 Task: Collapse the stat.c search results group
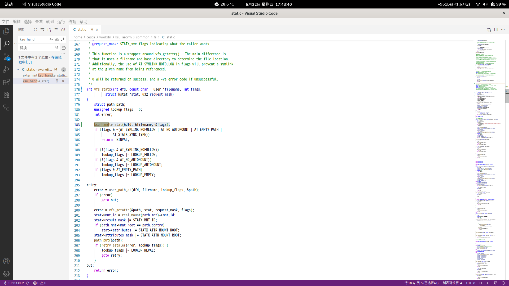point(18,69)
